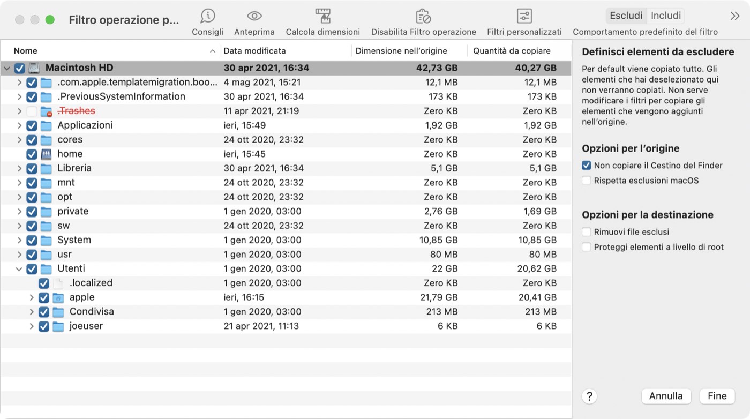Click the 20,41 GB copy amount for apple
This screenshot has width=750, height=419.
tap(537, 297)
